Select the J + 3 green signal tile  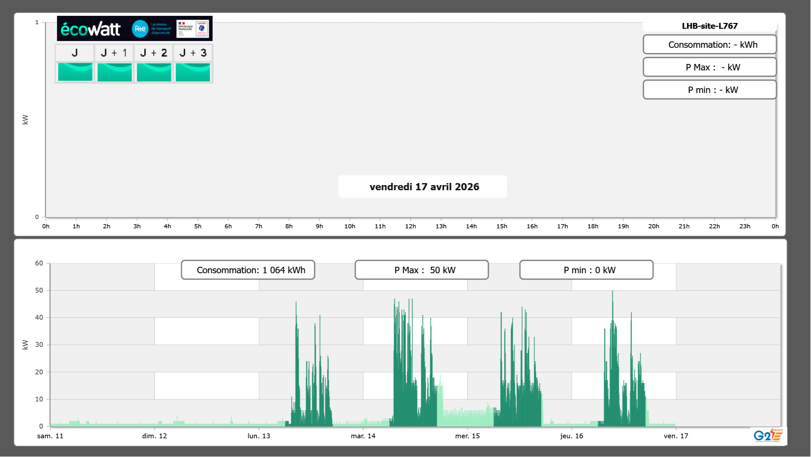tap(193, 72)
